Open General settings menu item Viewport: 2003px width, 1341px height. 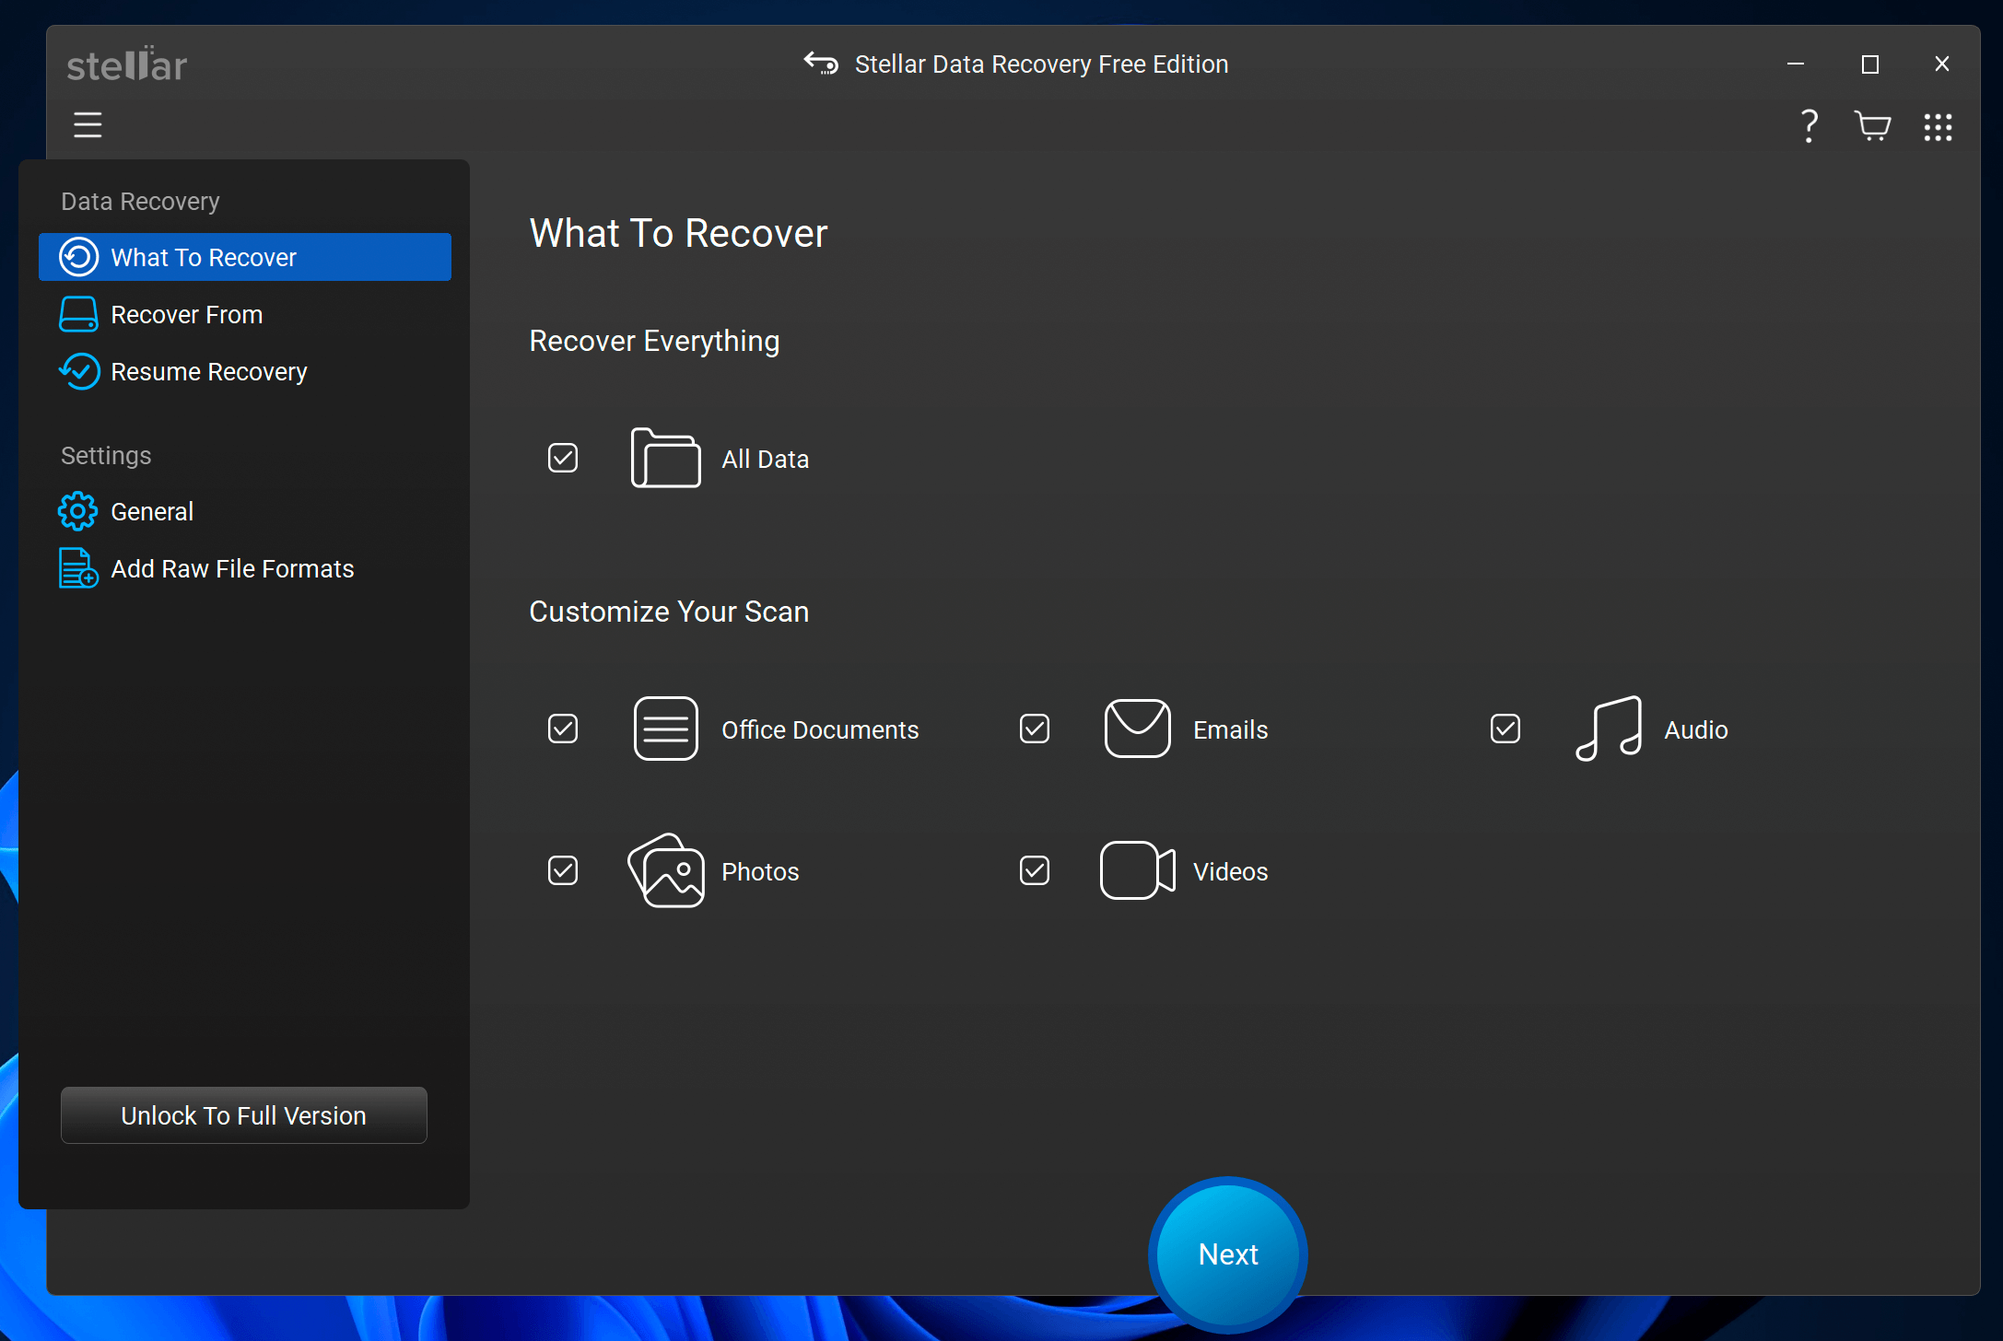[x=245, y=511]
